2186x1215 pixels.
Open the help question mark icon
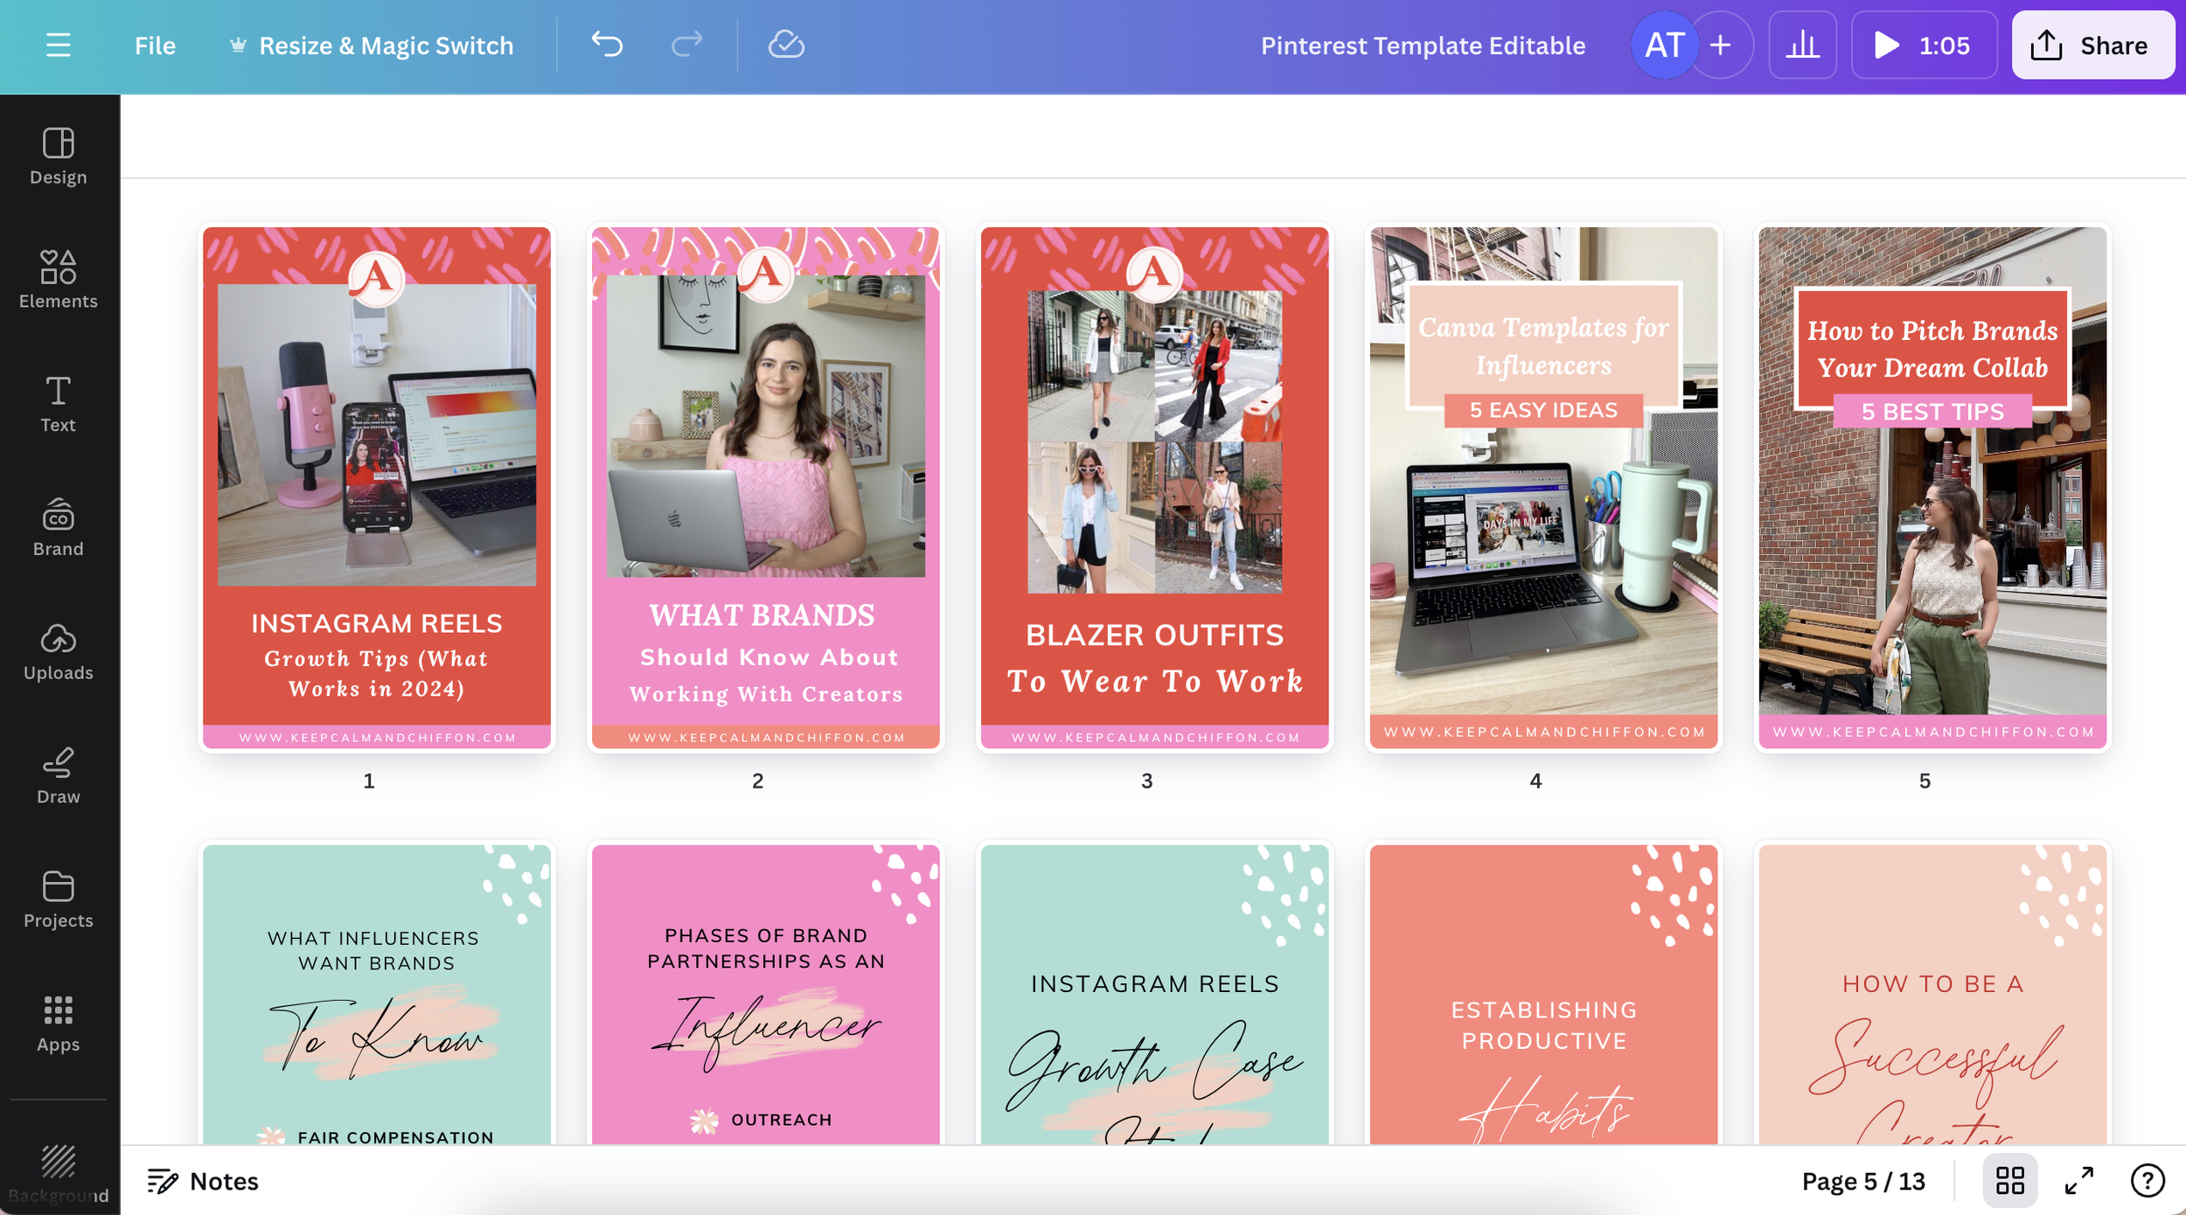[x=2148, y=1181]
